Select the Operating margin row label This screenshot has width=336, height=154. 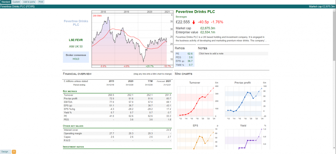pos(72,133)
